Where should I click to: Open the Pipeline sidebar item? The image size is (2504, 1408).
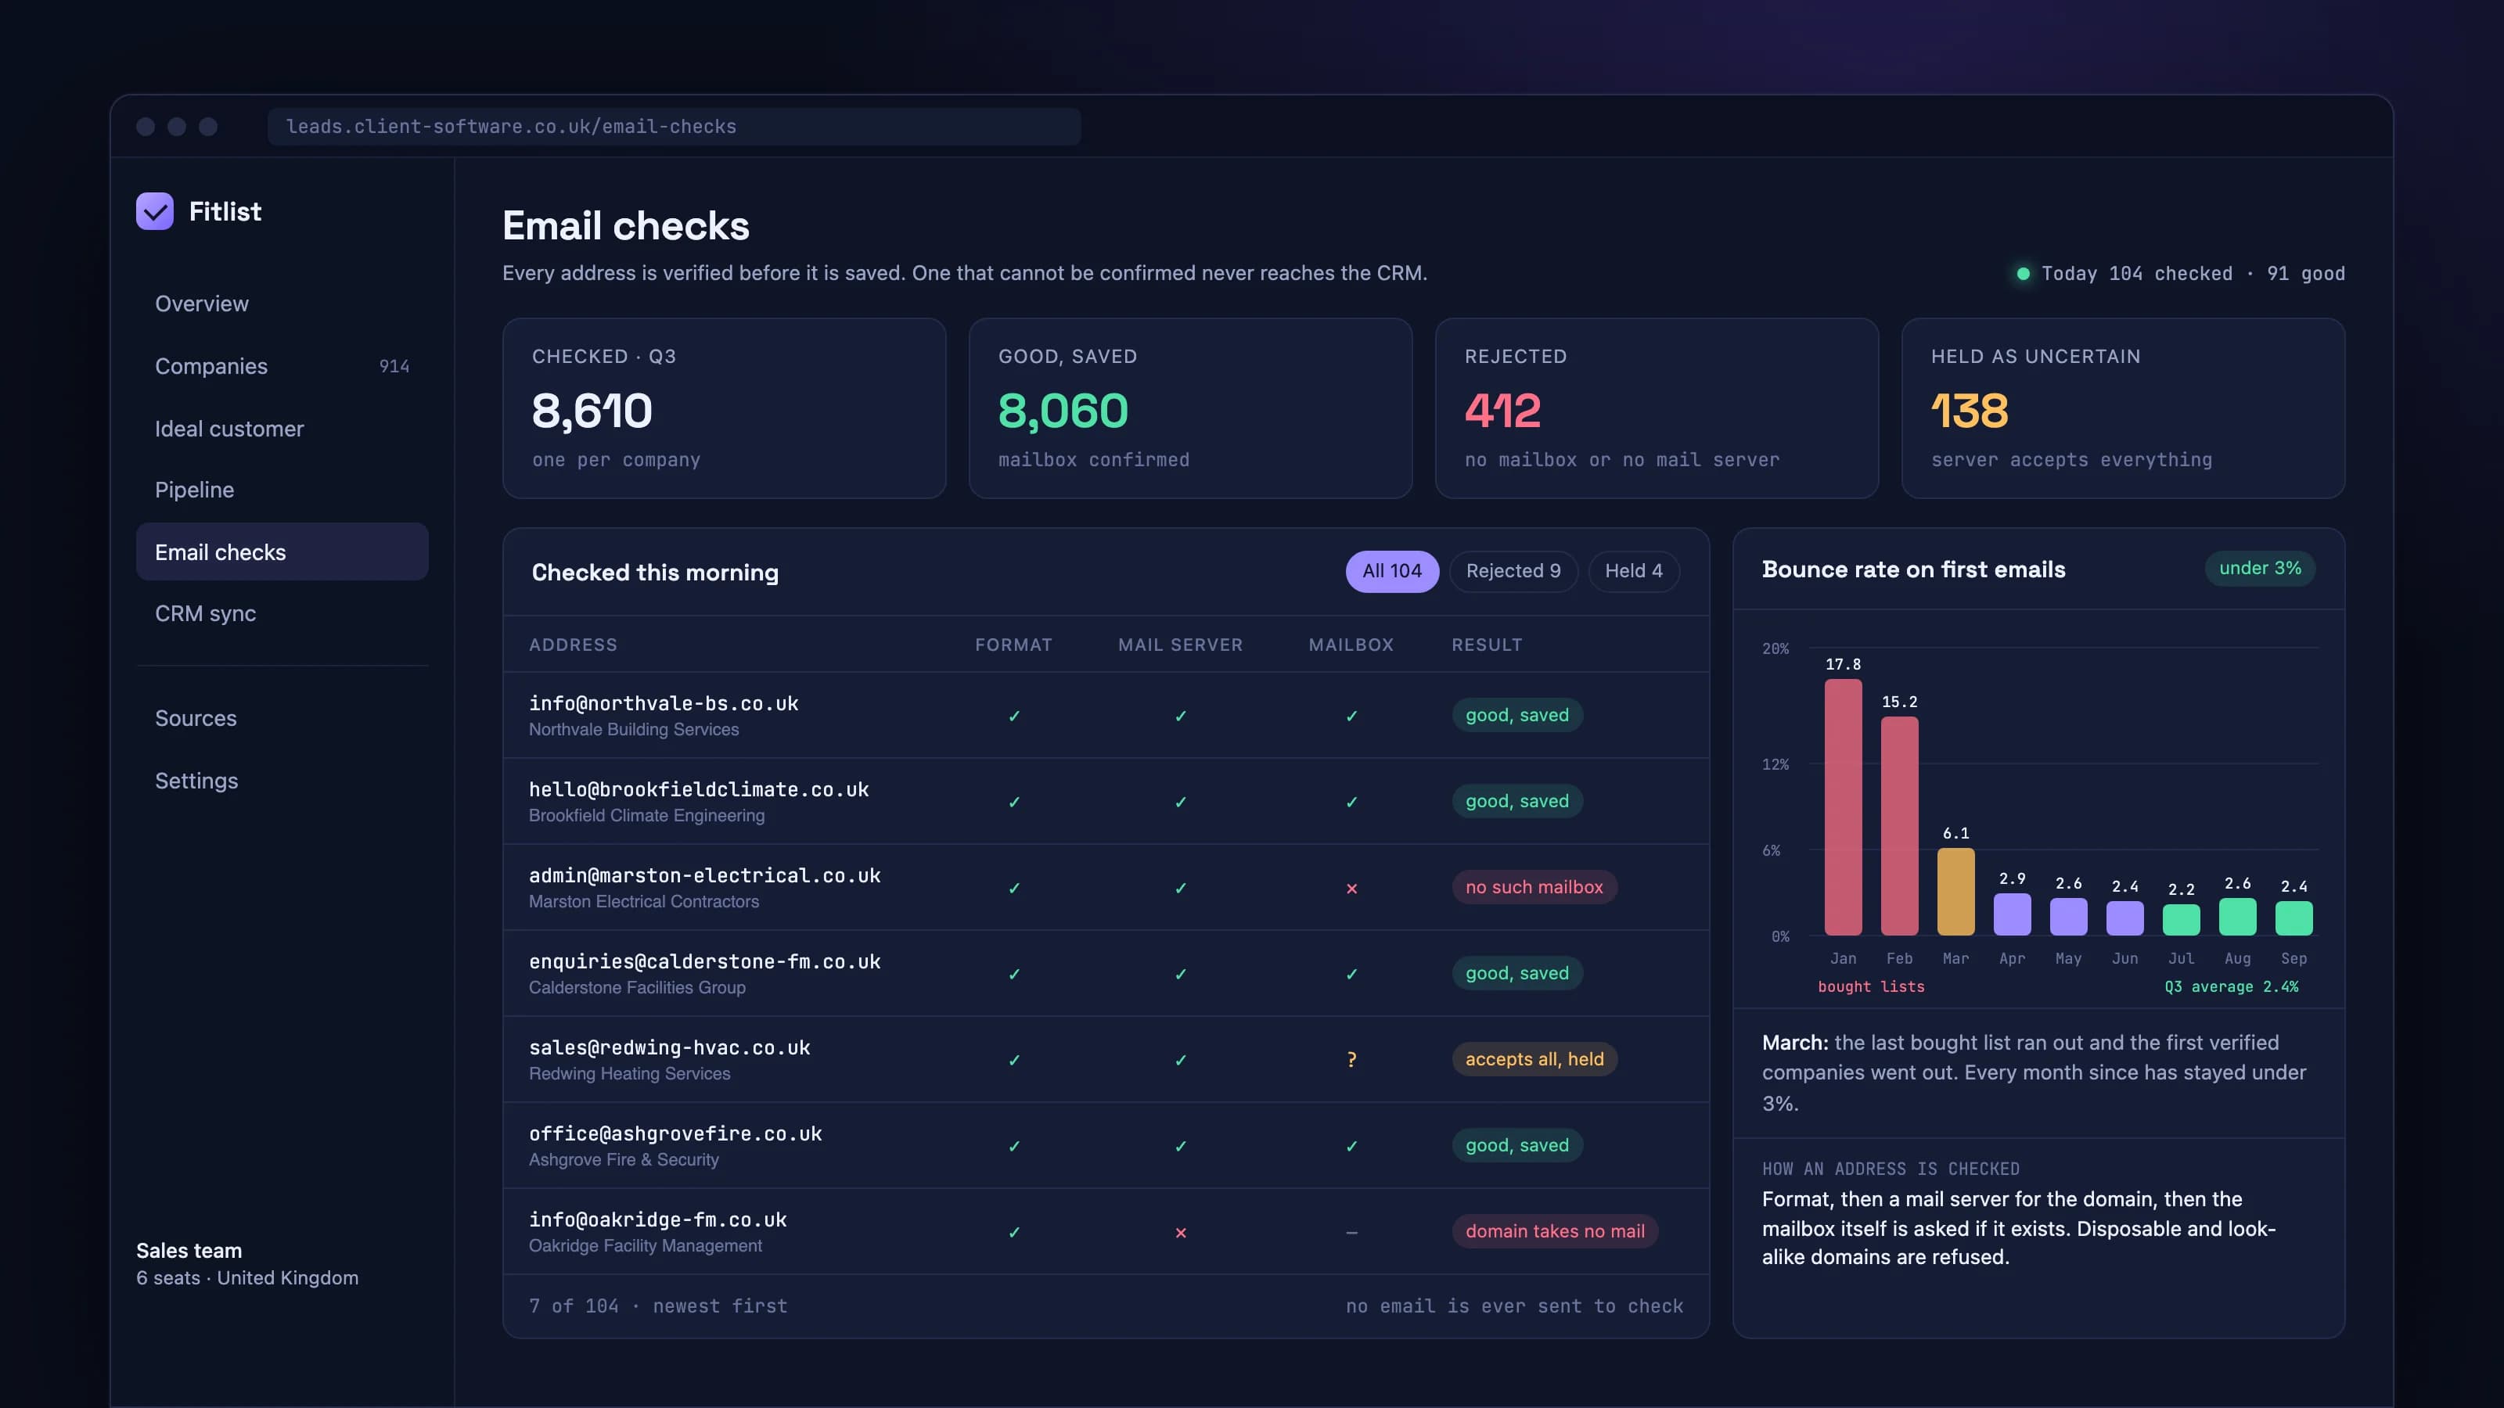point(282,490)
